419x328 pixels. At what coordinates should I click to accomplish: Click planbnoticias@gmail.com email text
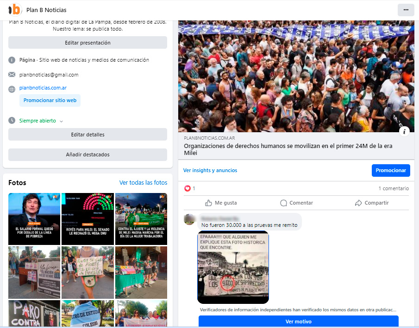click(49, 75)
